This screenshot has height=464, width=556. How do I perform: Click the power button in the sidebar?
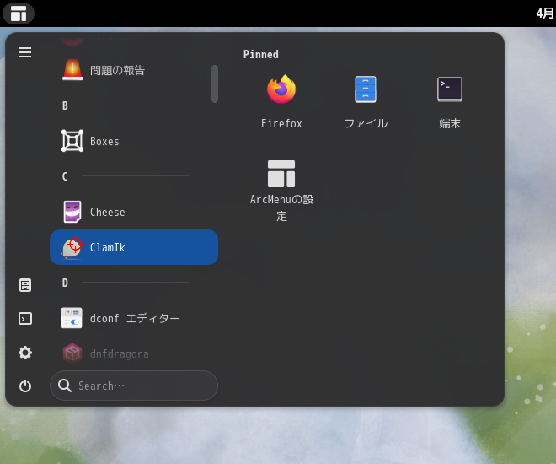(25, 386)
